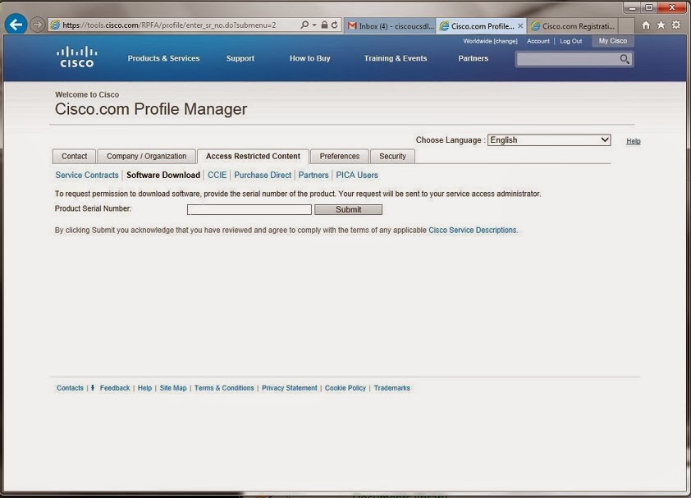Click the Cisco site search magnifier icon

pos(625,59)
